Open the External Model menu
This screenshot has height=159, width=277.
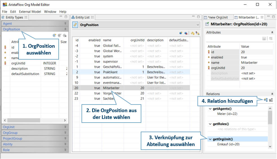(x=30, y=12)
